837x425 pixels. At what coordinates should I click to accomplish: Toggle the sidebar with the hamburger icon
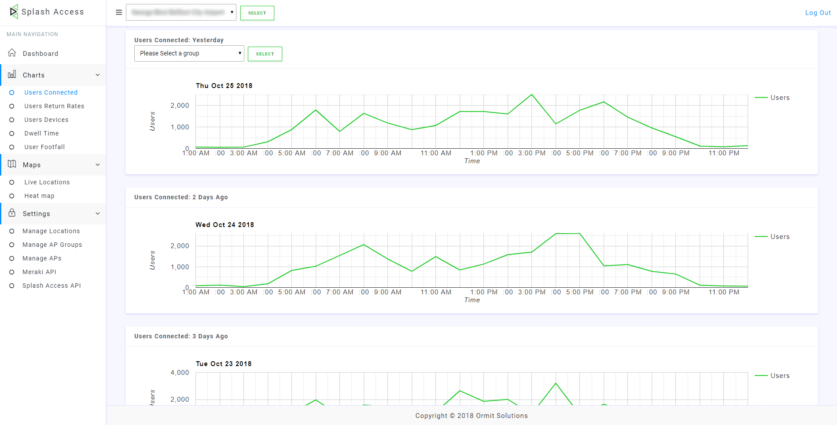(x=118, y=12)
